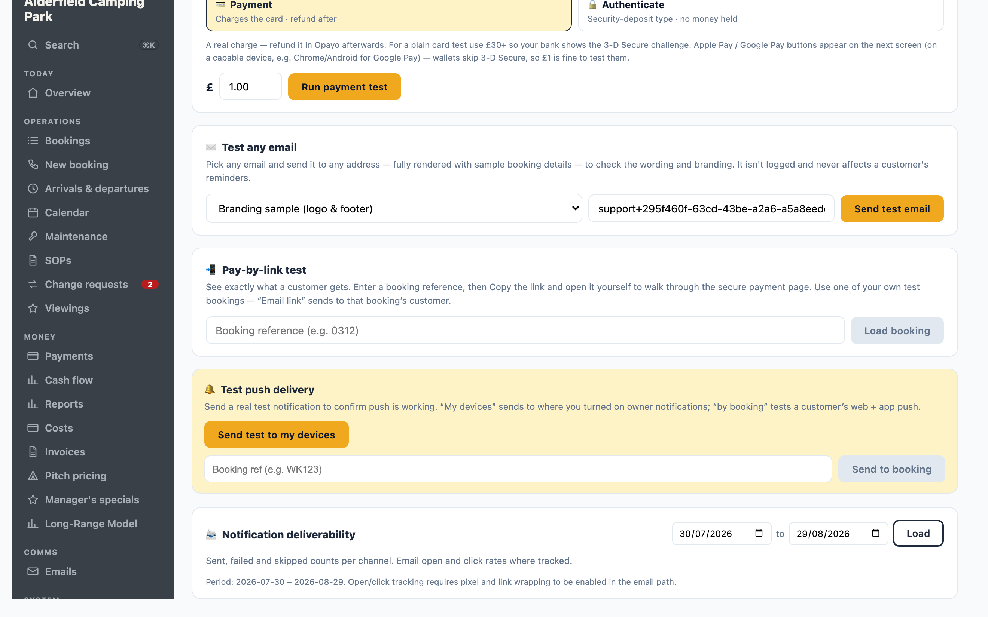This screenshot has height=617, width=988.
Task: Click the Booking reference (e.g. 0312) field
Action: coord(525,331)
